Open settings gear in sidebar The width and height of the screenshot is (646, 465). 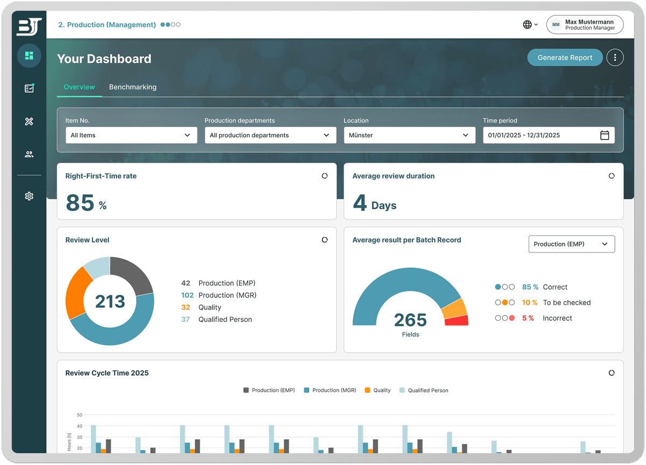pos(29,196)
